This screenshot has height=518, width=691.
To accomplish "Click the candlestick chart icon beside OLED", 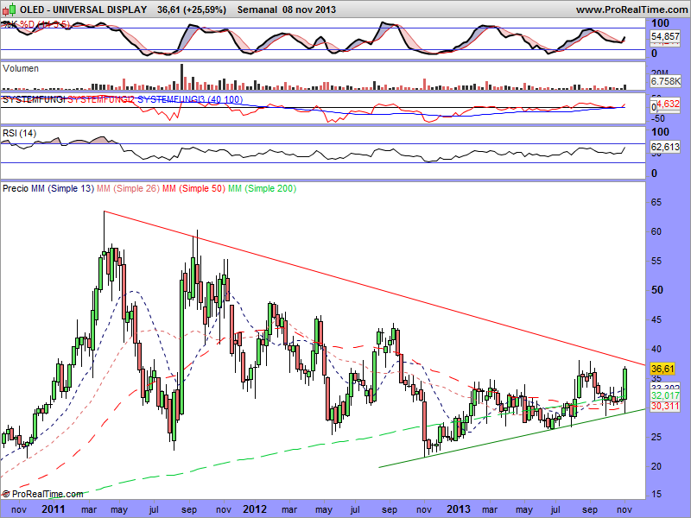I will 10,9.
